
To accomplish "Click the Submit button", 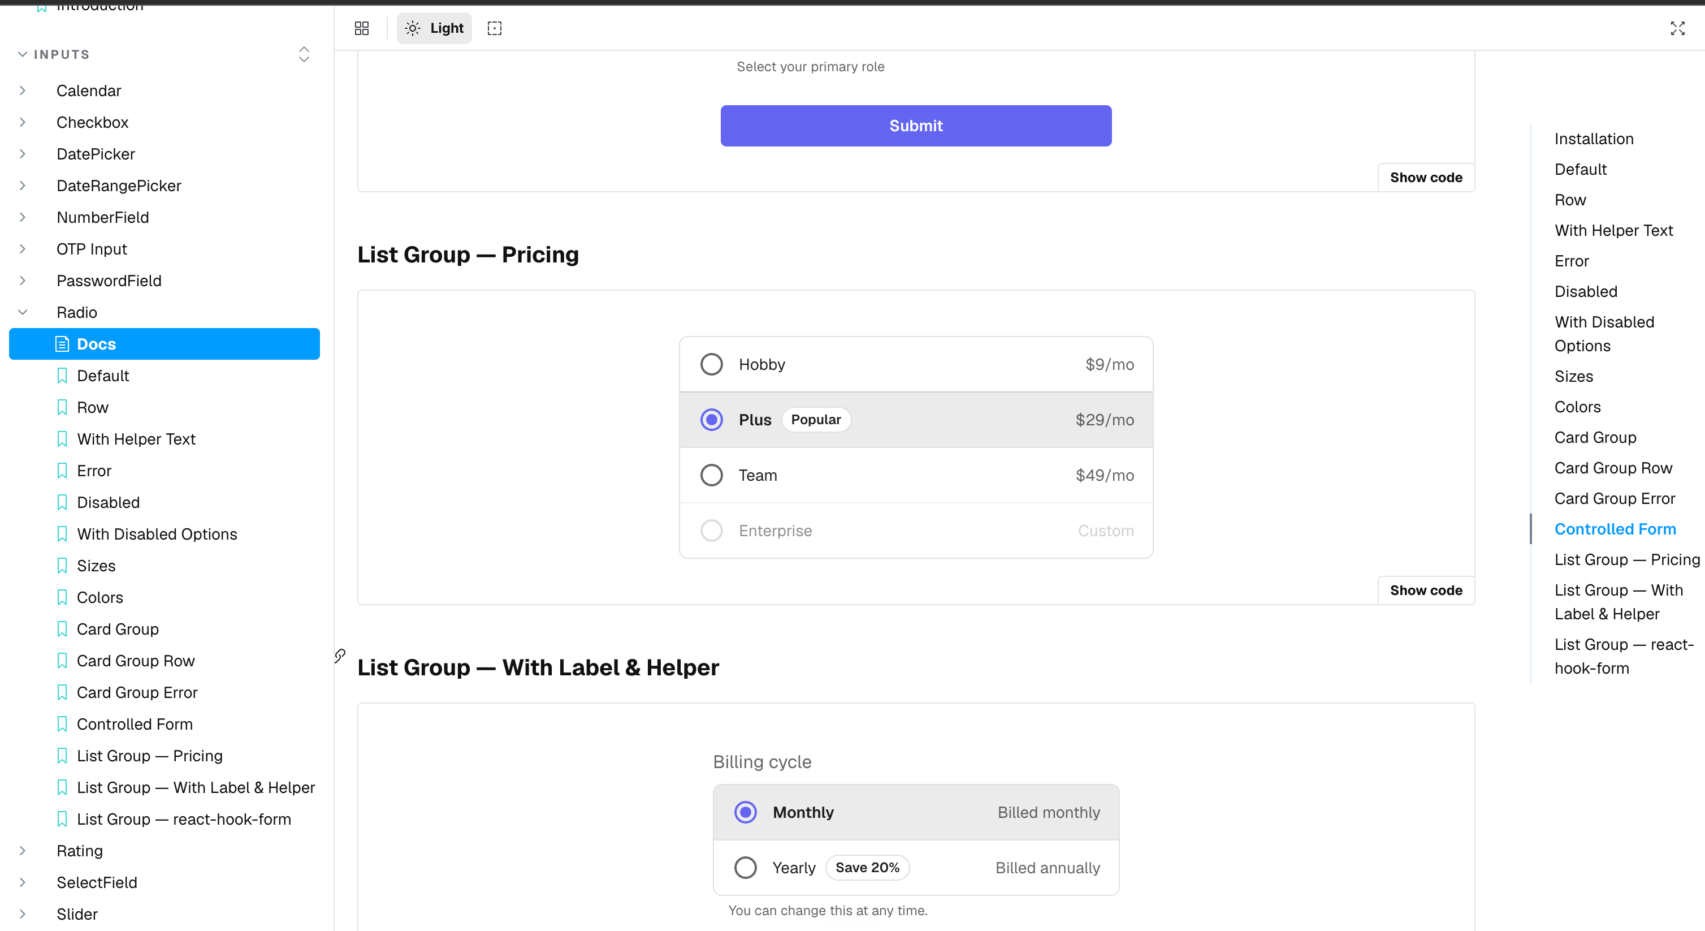I will click(916, 126).
